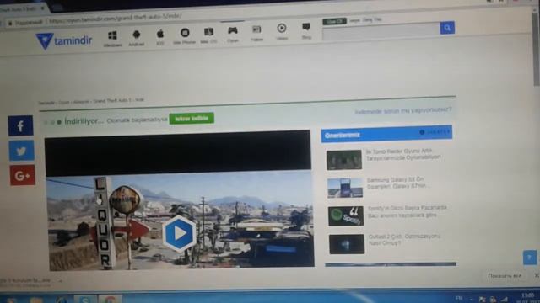Open the Tomb Raider recommendation link
Image resolution: width=540 pixels, height=303 pixels.
[x=403, y=154]
